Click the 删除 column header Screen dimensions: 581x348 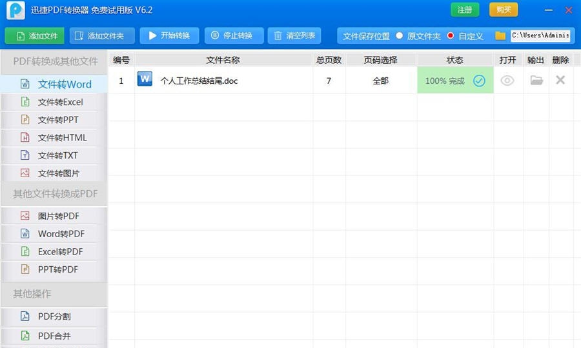(560, 60)
